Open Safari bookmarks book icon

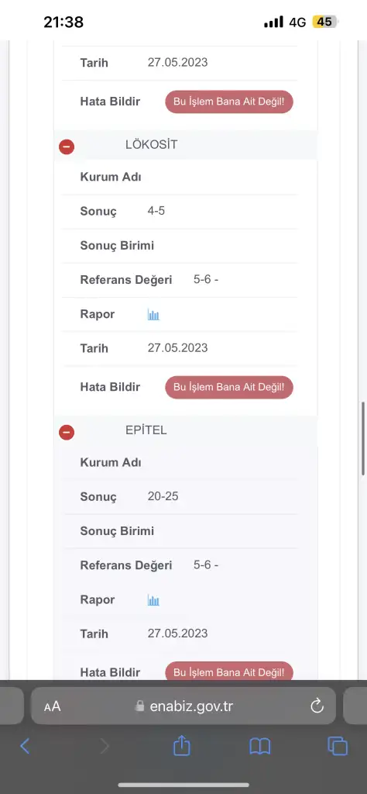click(260, 746)
